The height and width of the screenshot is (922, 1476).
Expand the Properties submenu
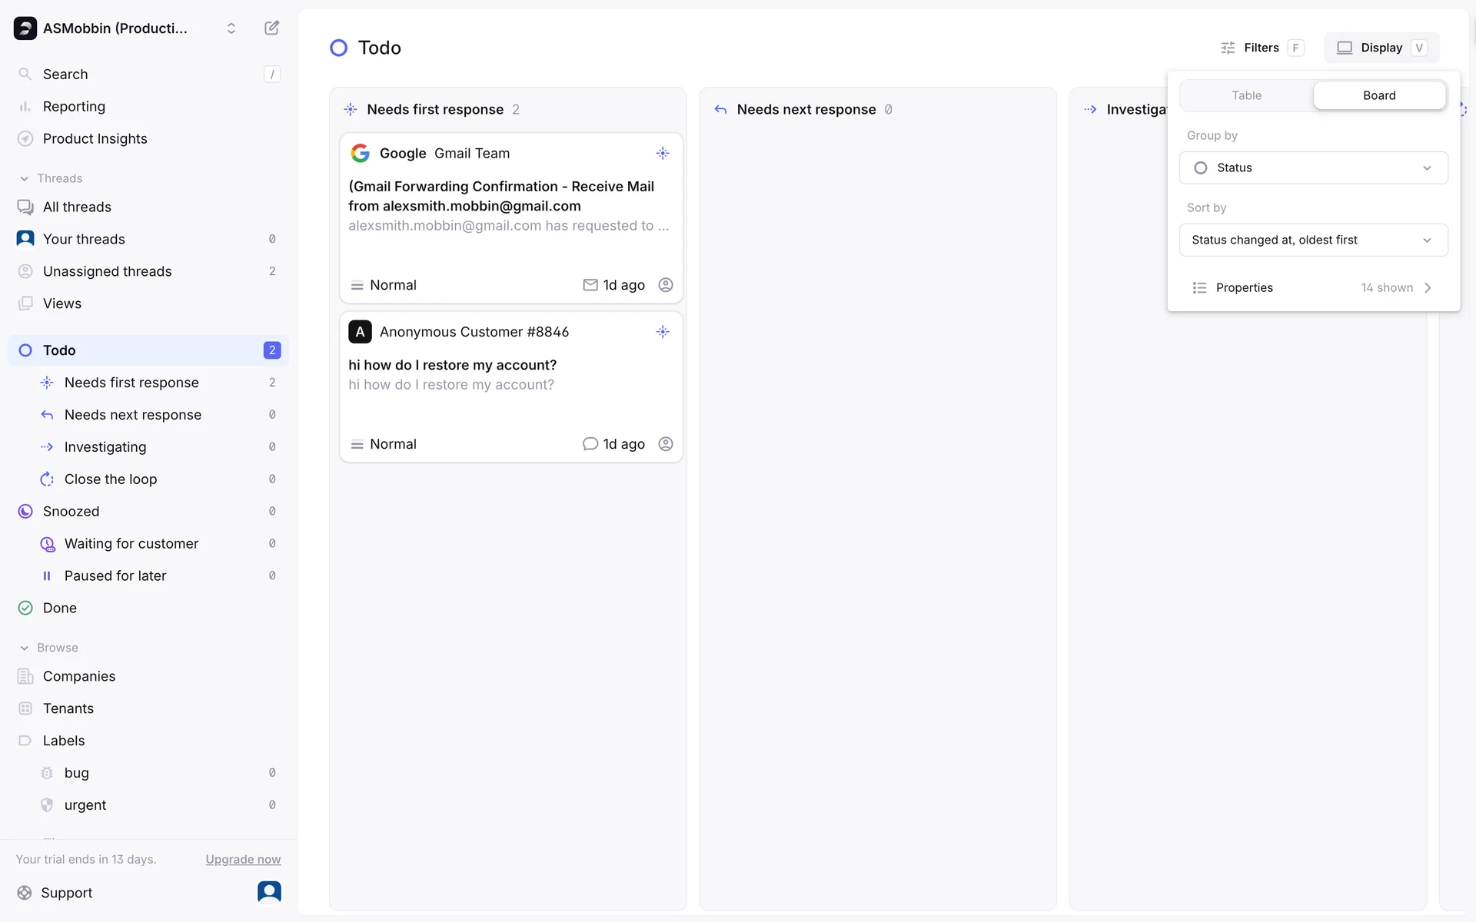click(x=1313, y=288)
